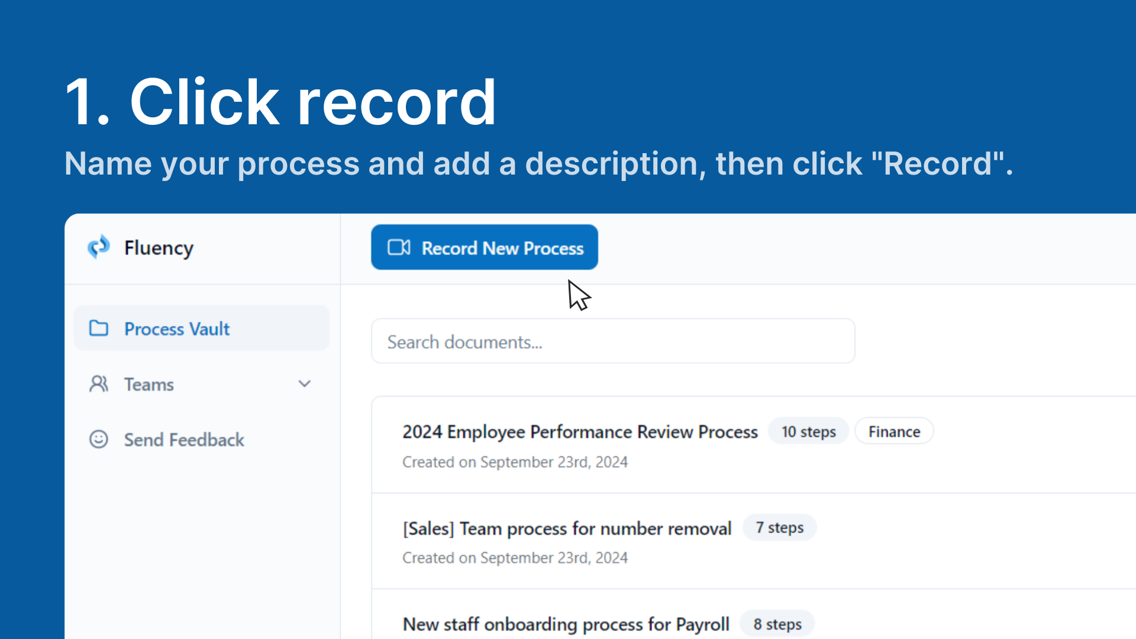Select Send Feedback in sidebar
This screenshot has height=639, width=1136.
184,440
